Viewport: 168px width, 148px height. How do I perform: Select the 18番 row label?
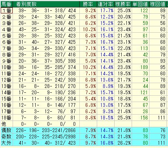[x=7, y=118]
